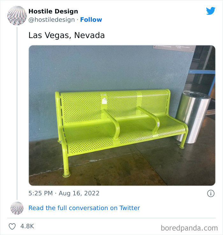
Task: Click the silver trash can in the photo
Action: point(193,115)
